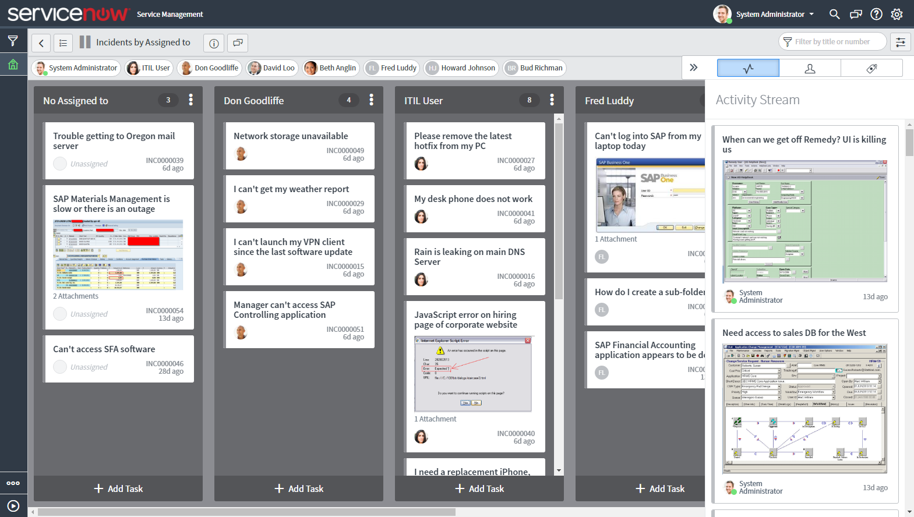The height and width of the screenshot is (517, 914).
Task: Open Trouble getting to Oregon mail server card
Action: click(x=118, y=150)
